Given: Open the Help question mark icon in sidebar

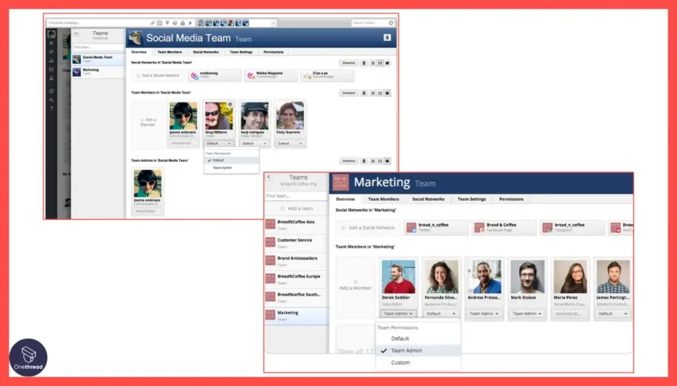Looking at the screenshot, I should [x=52, y=108].
